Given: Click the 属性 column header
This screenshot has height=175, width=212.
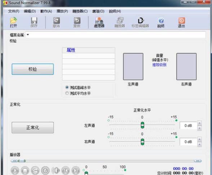Looking at the screenshot, I should pos(89,50).
